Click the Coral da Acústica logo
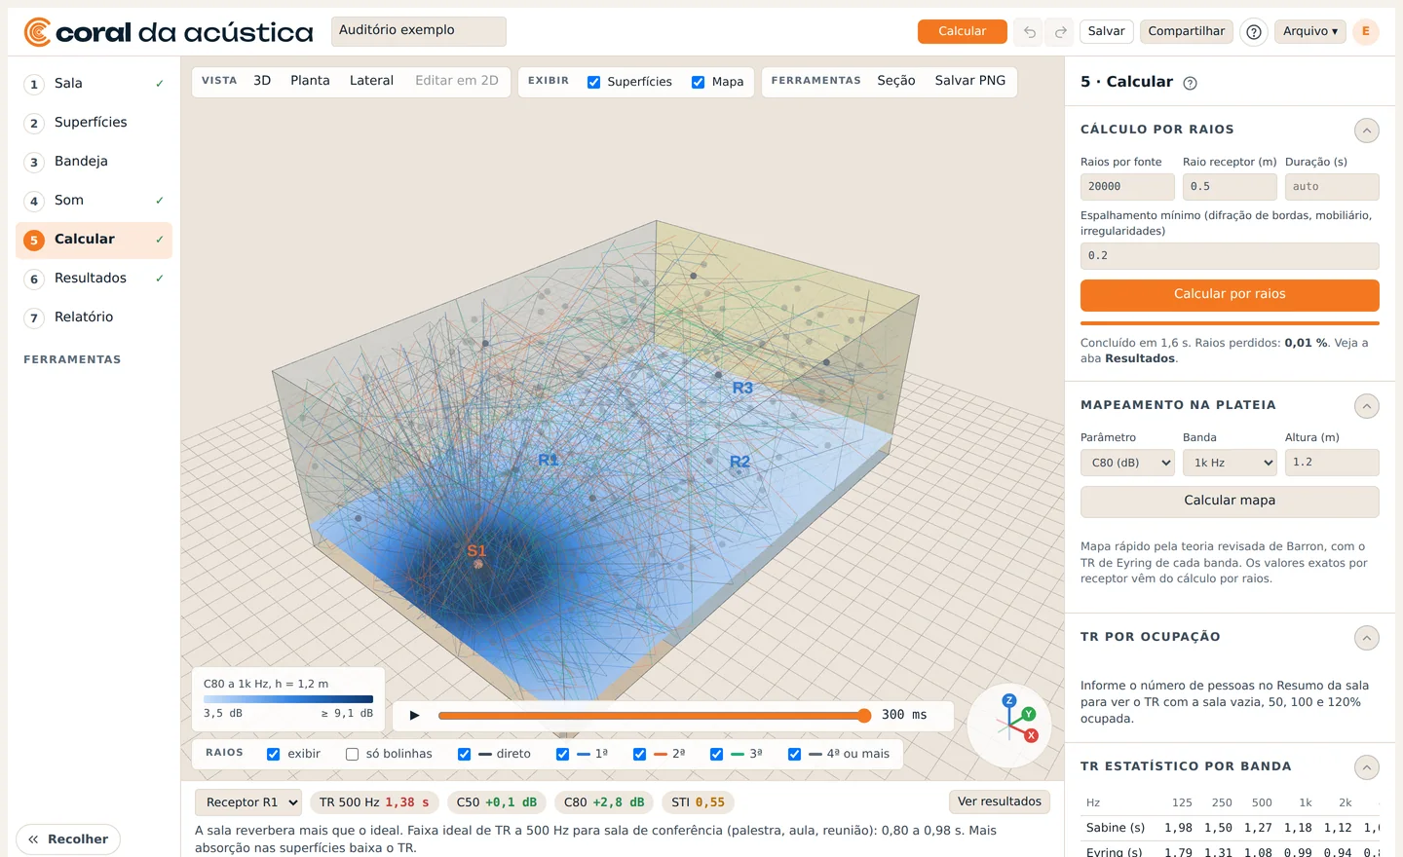This screenshot has width=1403, height=857. 169,32
